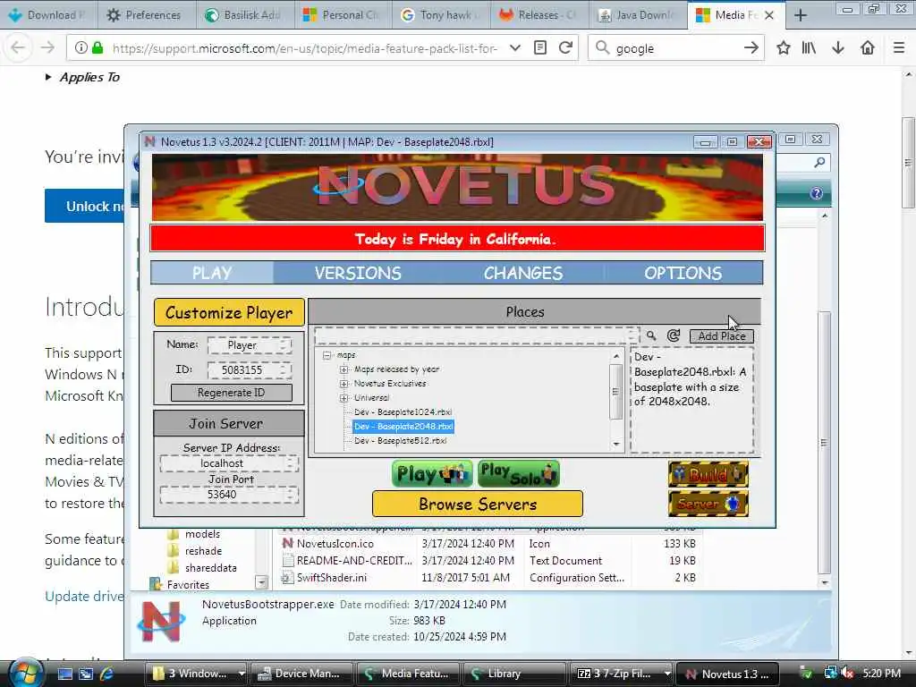Switch to the Java Download browser tab
Image resolution: width=916 pixels, height=687 pixels.
click(637, 15)
